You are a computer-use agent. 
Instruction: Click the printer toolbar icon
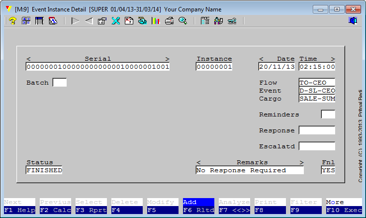point(170,21)
